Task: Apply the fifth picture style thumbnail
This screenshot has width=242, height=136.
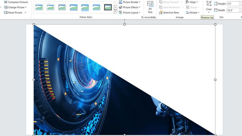Action: click(x=85, y=7)
